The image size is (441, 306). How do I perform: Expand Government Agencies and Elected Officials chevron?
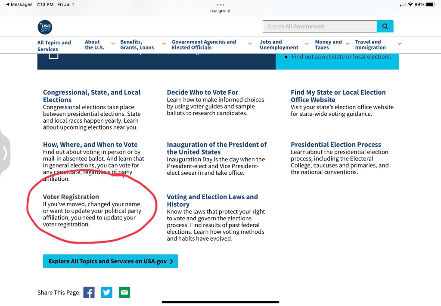coord(250,43)
